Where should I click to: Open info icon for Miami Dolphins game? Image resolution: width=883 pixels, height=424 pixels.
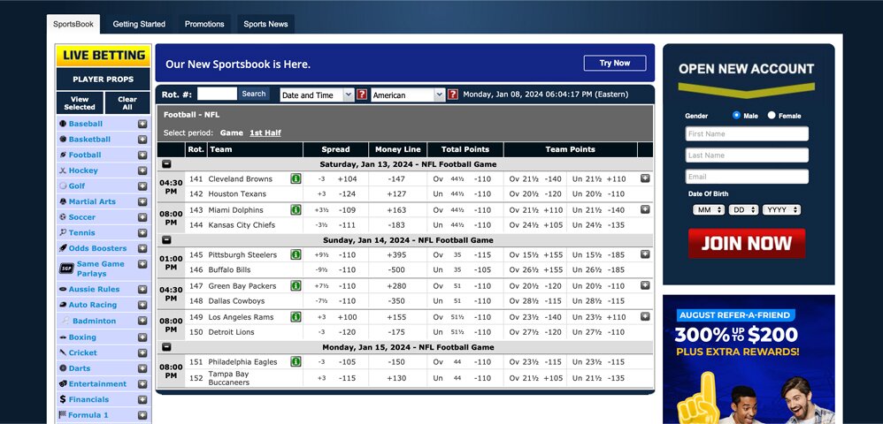pyautogui.click(x=296, y=209)
